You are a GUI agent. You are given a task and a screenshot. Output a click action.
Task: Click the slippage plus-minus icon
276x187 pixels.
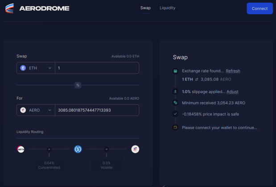[175, 92]
